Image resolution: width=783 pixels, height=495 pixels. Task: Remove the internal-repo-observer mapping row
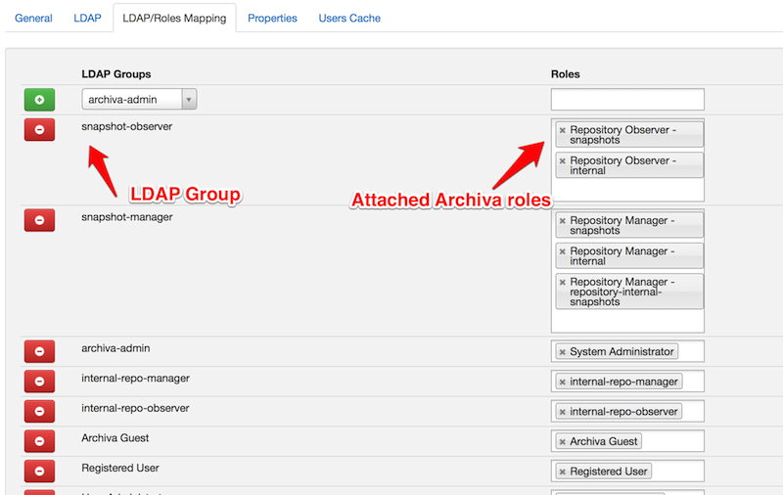point(39,412)
